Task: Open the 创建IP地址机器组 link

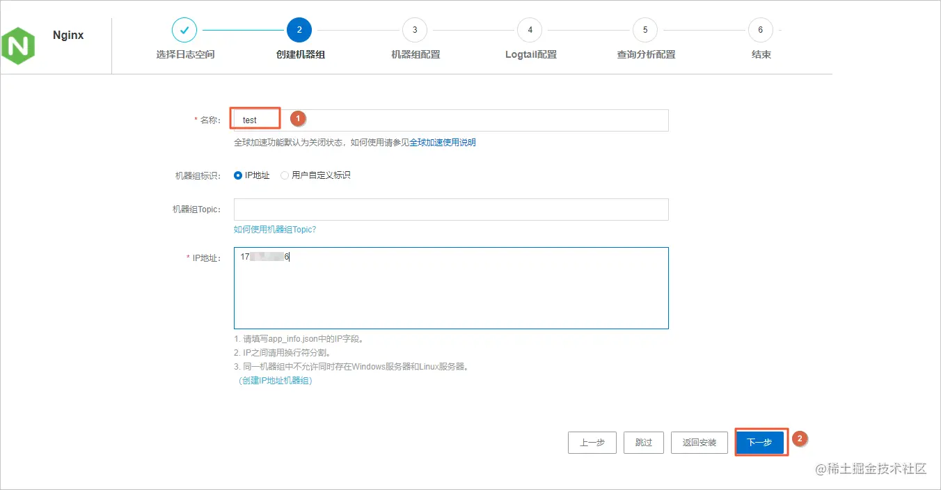Action: [276, 381]
